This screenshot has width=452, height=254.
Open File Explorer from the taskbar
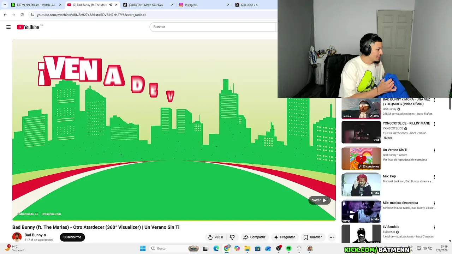click(x=247, y=248)
